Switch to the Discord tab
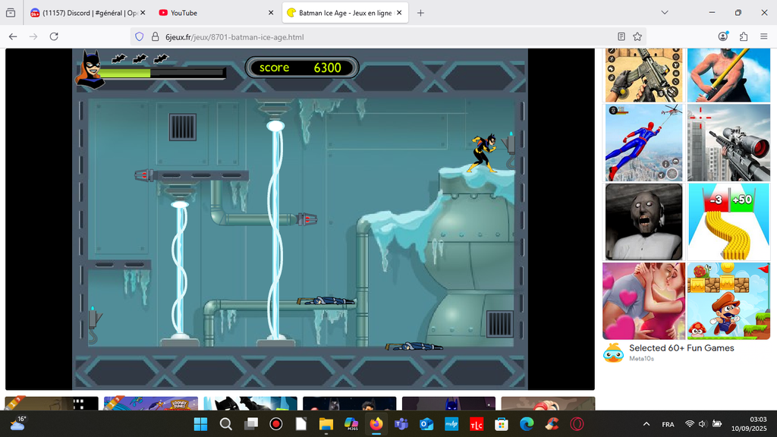 tap(83, 13)
